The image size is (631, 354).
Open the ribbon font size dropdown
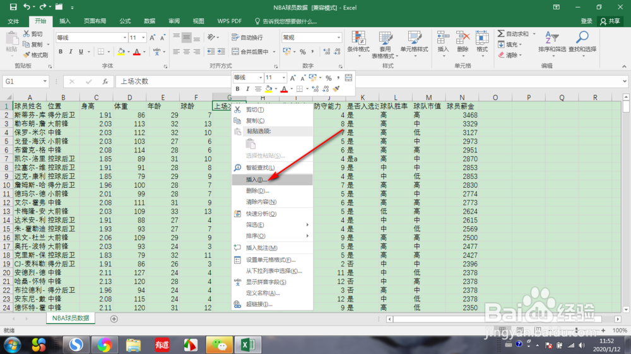(143, 37)
